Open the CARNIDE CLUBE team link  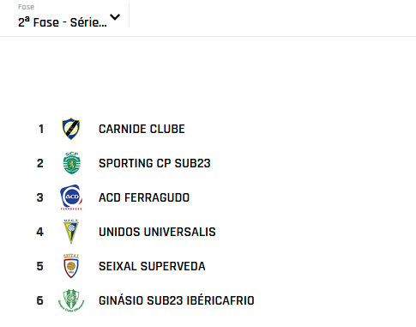point(142,129)
